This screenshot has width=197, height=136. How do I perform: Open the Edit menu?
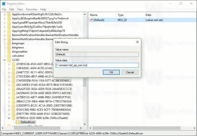click(11, 9)
